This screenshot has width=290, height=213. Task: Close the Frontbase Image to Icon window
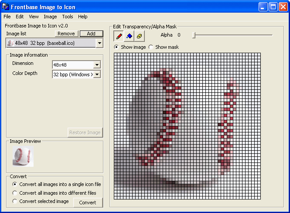(283, 7)
